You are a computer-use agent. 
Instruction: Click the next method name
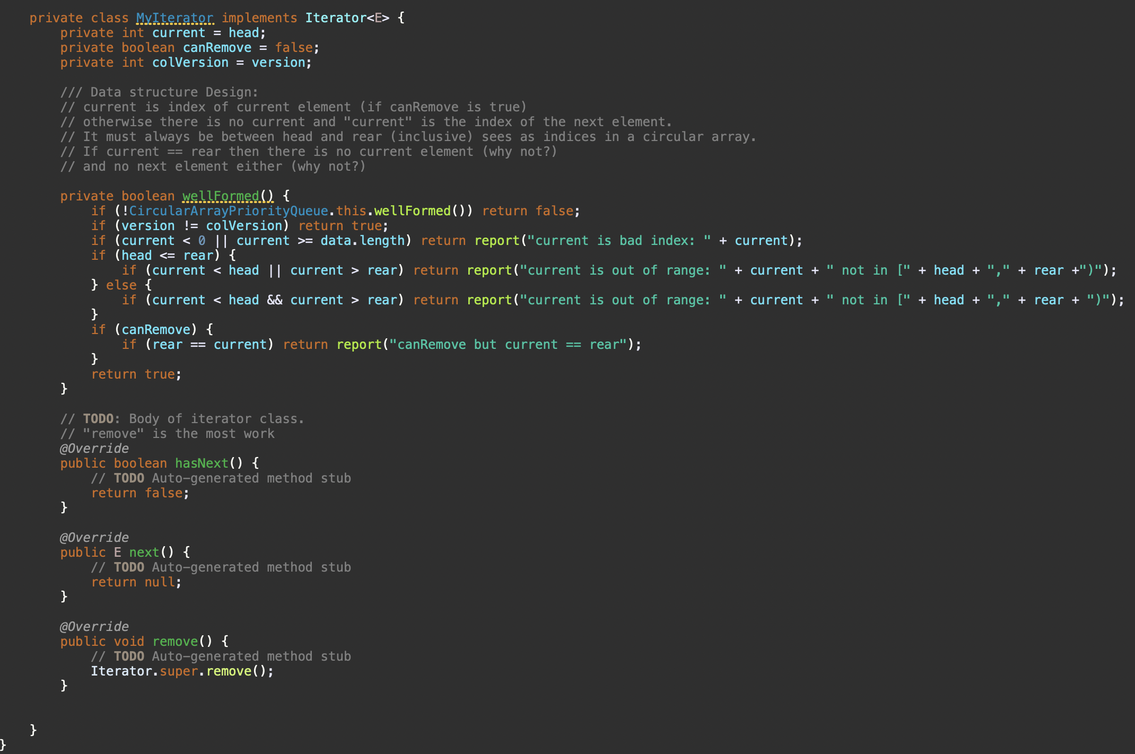144,553
